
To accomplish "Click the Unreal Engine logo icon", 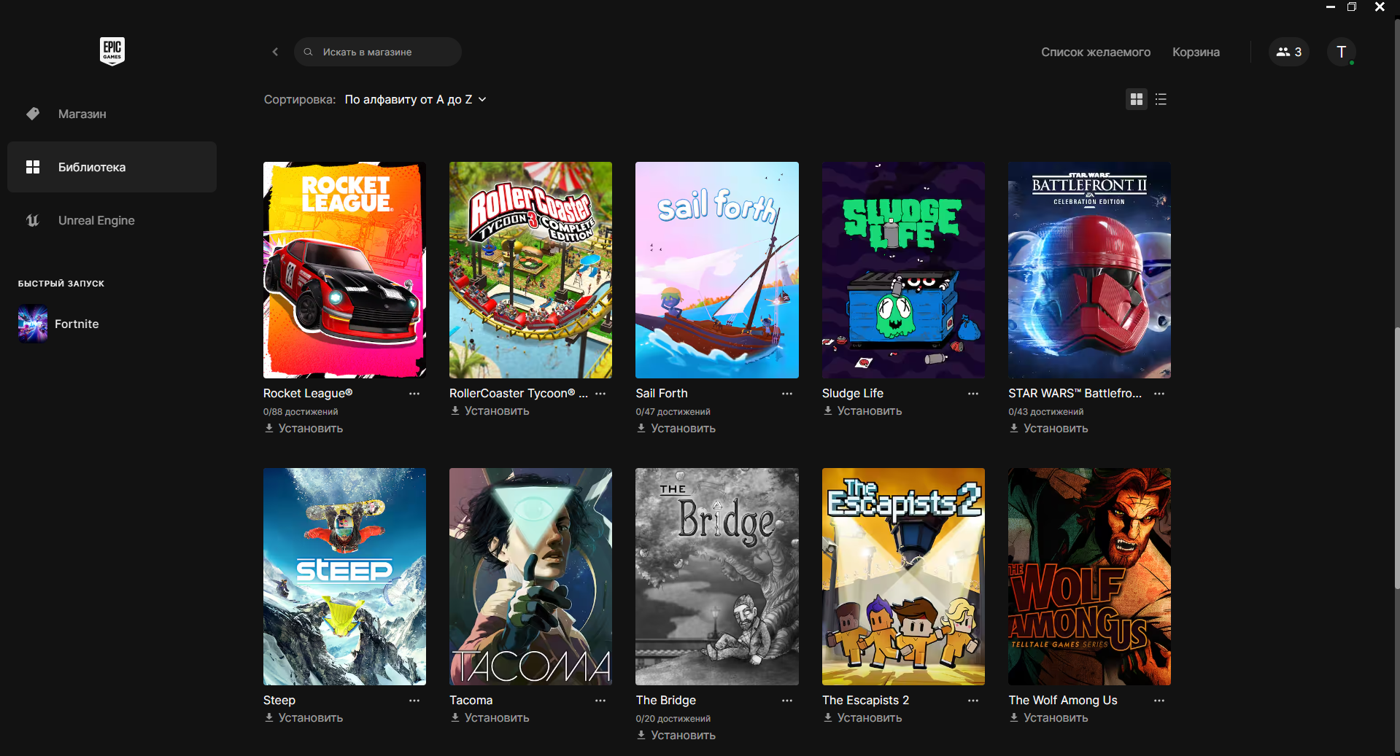I will 33,220.
